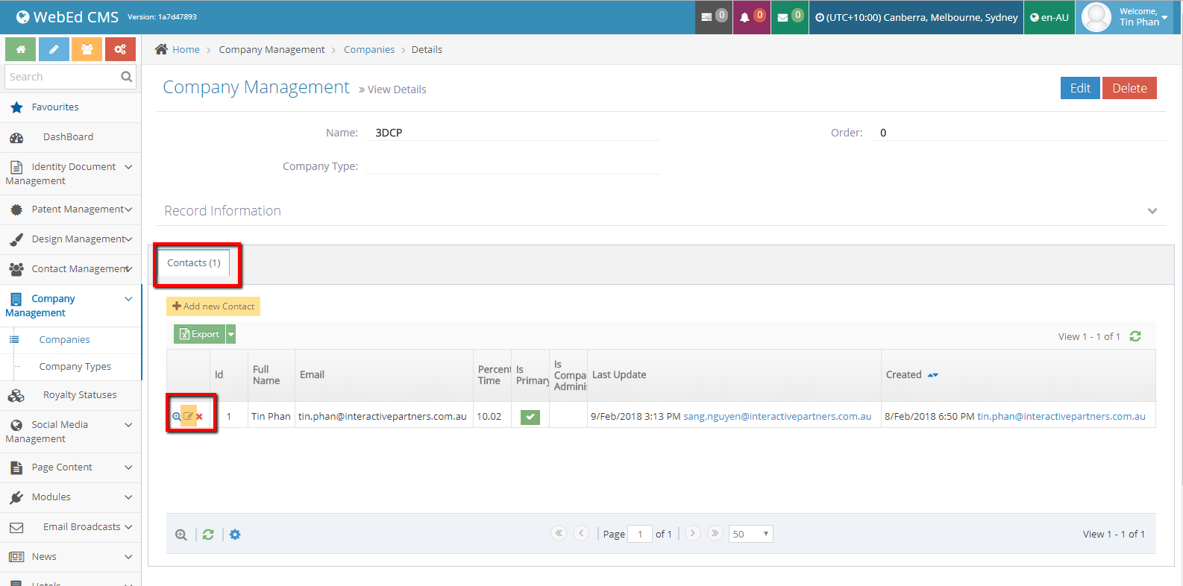
Task: Open the orange users shortcut button
Action: 87,49
